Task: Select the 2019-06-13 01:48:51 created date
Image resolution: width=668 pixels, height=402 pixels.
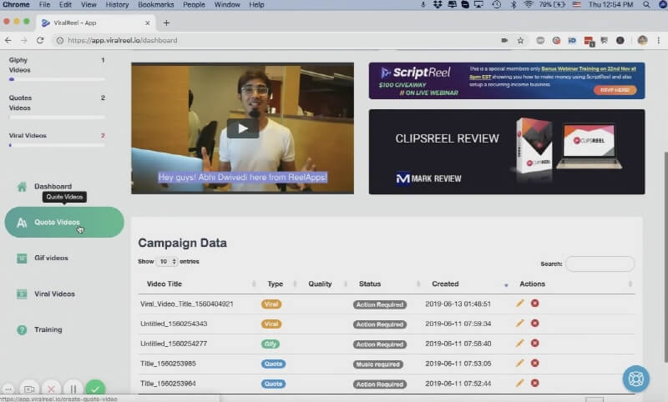Action: 458,304
